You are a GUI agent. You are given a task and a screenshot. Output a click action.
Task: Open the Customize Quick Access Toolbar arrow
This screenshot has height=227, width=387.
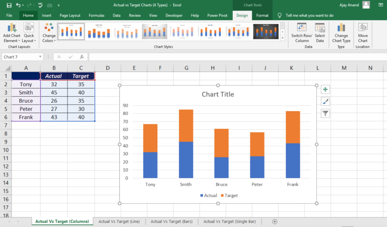[58, 5]
